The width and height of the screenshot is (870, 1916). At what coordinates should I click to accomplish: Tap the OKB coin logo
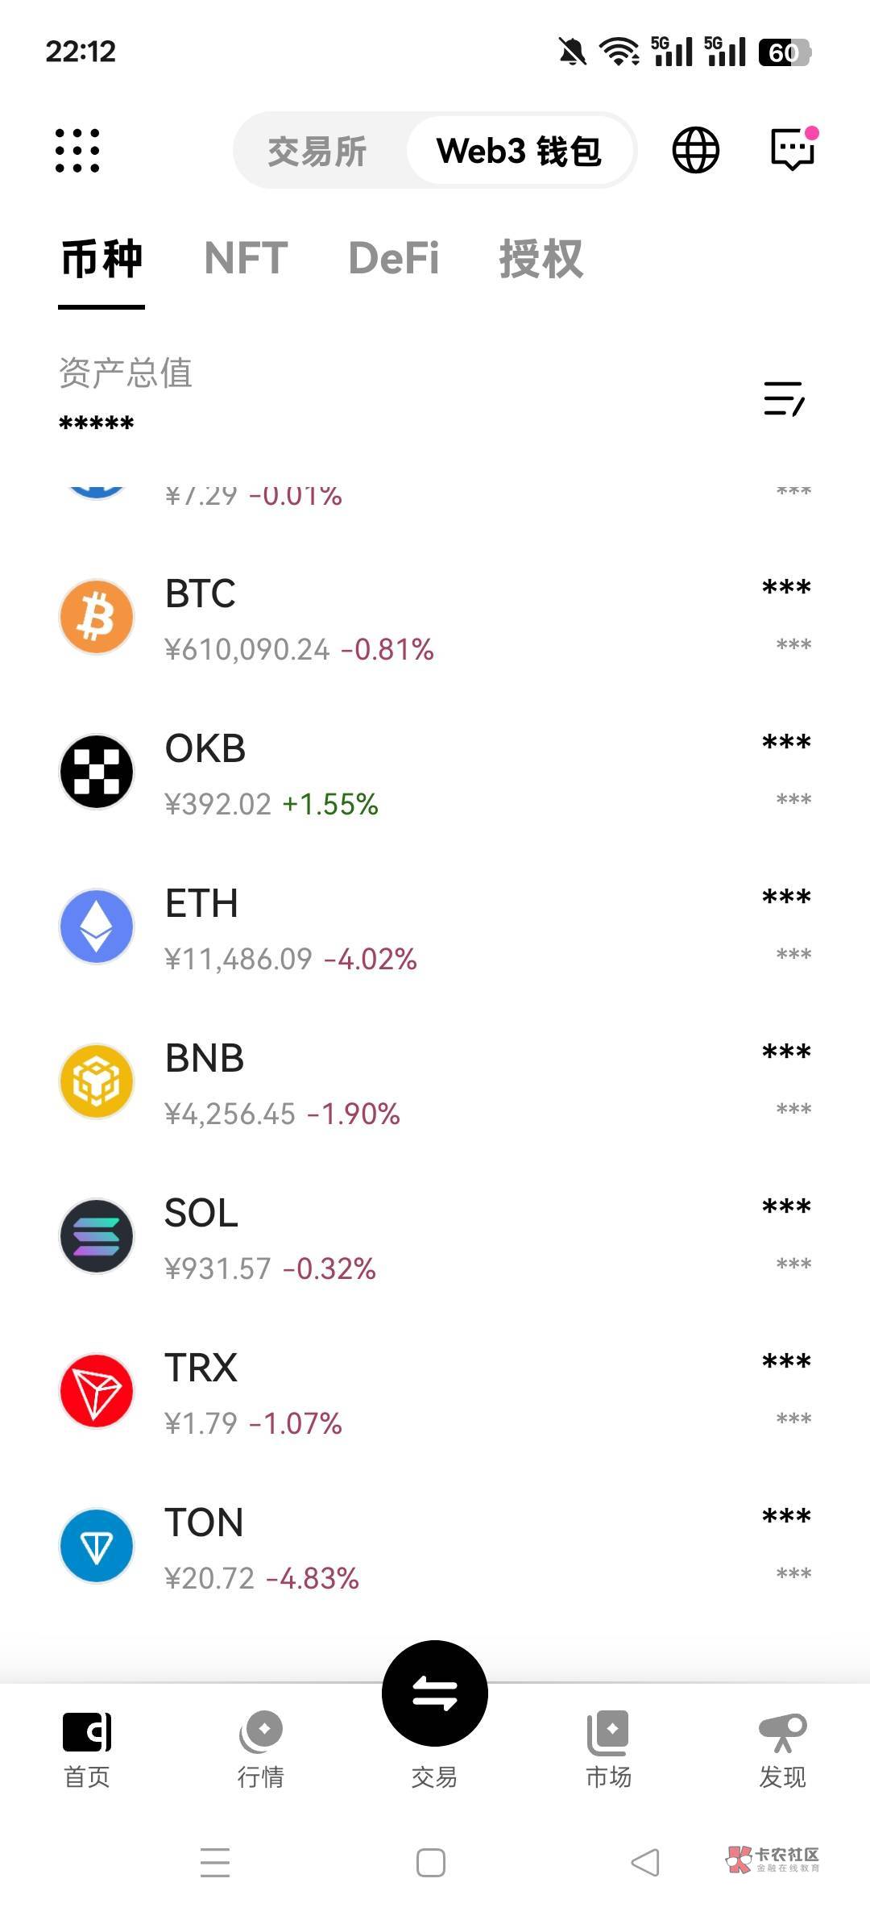coord(97,772)
